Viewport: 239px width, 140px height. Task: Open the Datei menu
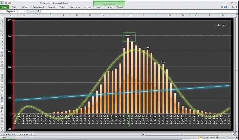[x=5, y=7]
